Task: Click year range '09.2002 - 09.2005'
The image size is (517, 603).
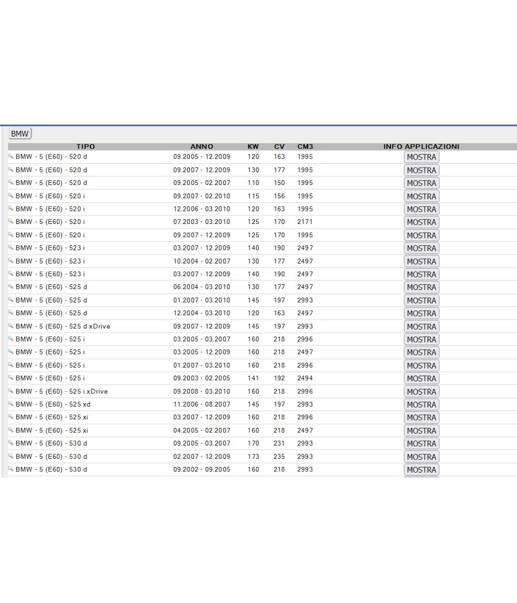Action: click(202, 469)
